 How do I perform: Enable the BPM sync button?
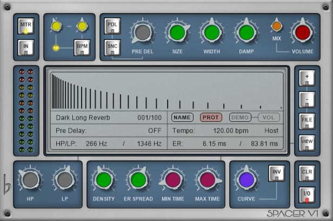click(82, 48)
